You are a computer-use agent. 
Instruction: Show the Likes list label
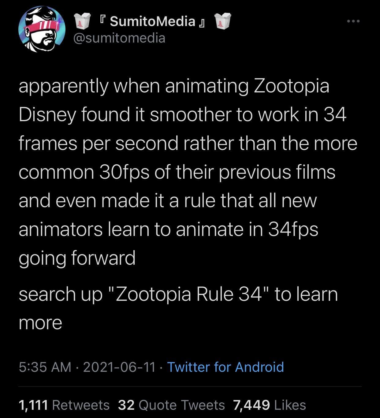point(290,405)
